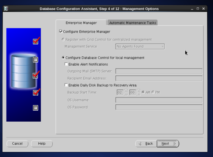Click backup hour field showing 02

click(120, 92)
